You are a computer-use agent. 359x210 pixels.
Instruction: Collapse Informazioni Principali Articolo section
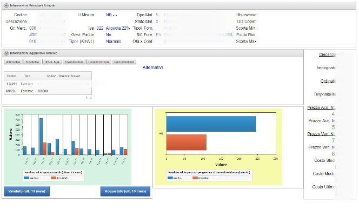click(6, 5)
